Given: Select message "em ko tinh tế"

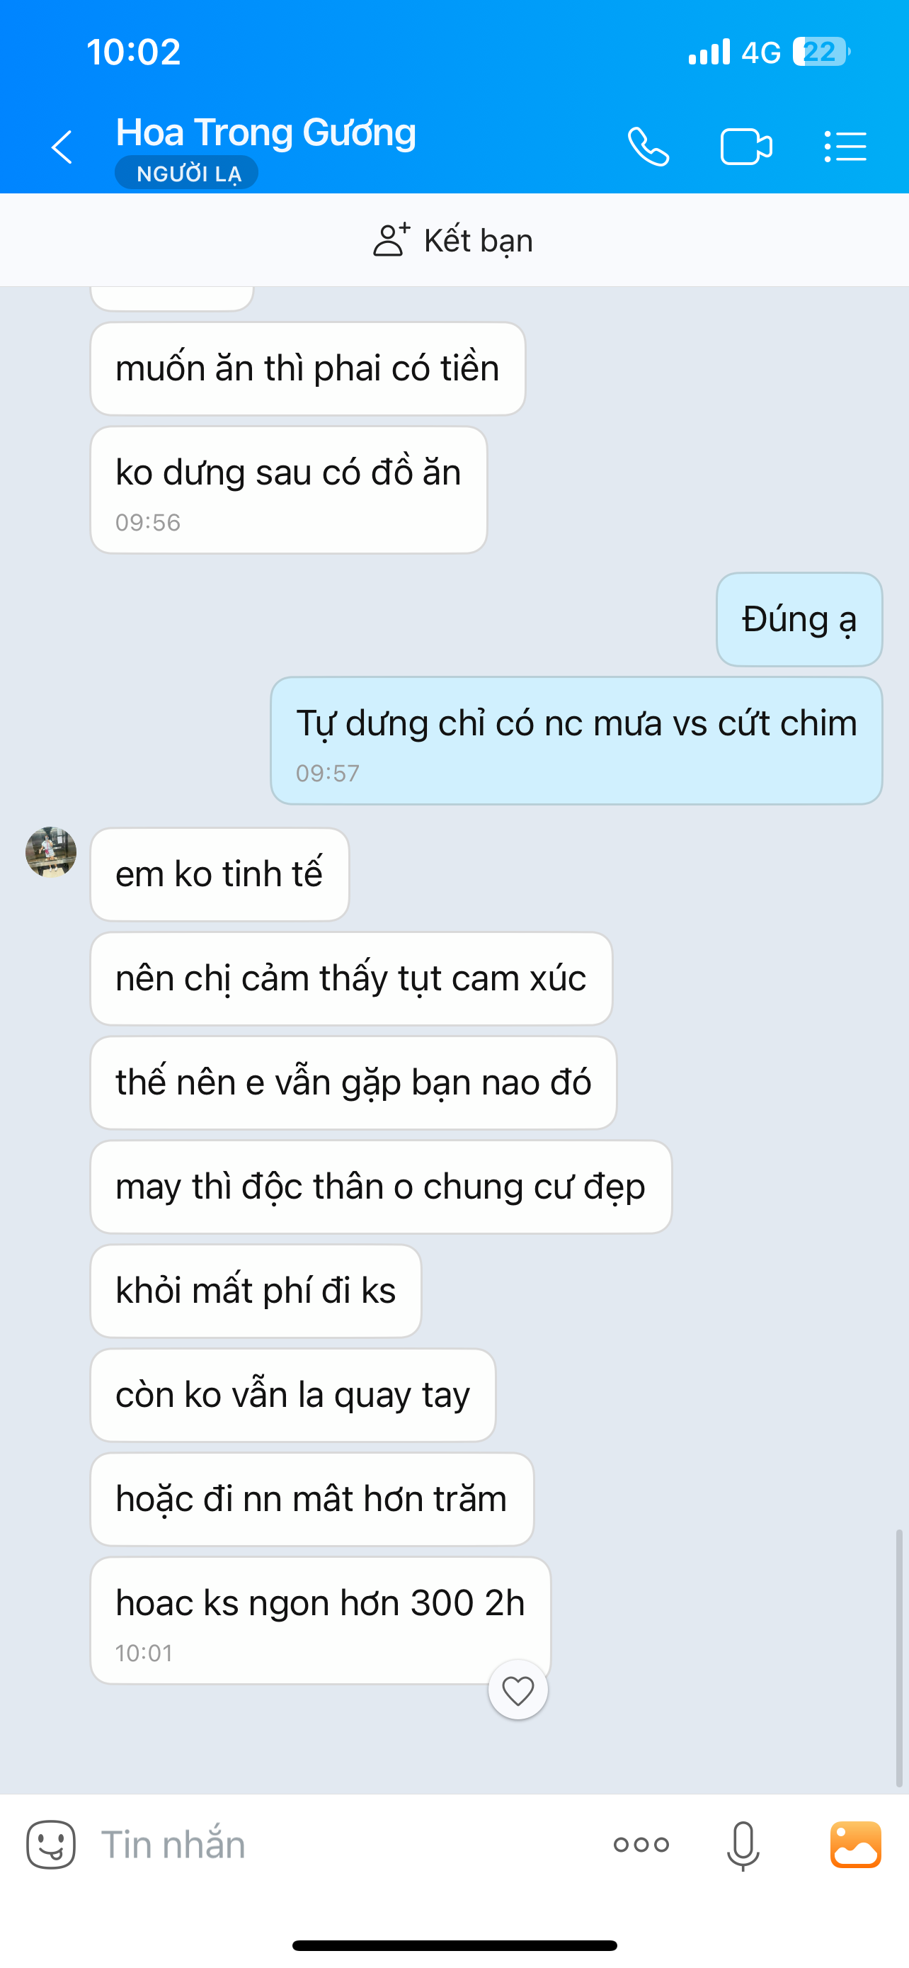Looking at the screenshot, I should [219, 874].
